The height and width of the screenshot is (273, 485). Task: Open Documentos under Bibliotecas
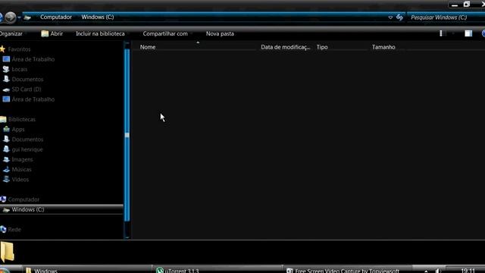pos(27,140)
